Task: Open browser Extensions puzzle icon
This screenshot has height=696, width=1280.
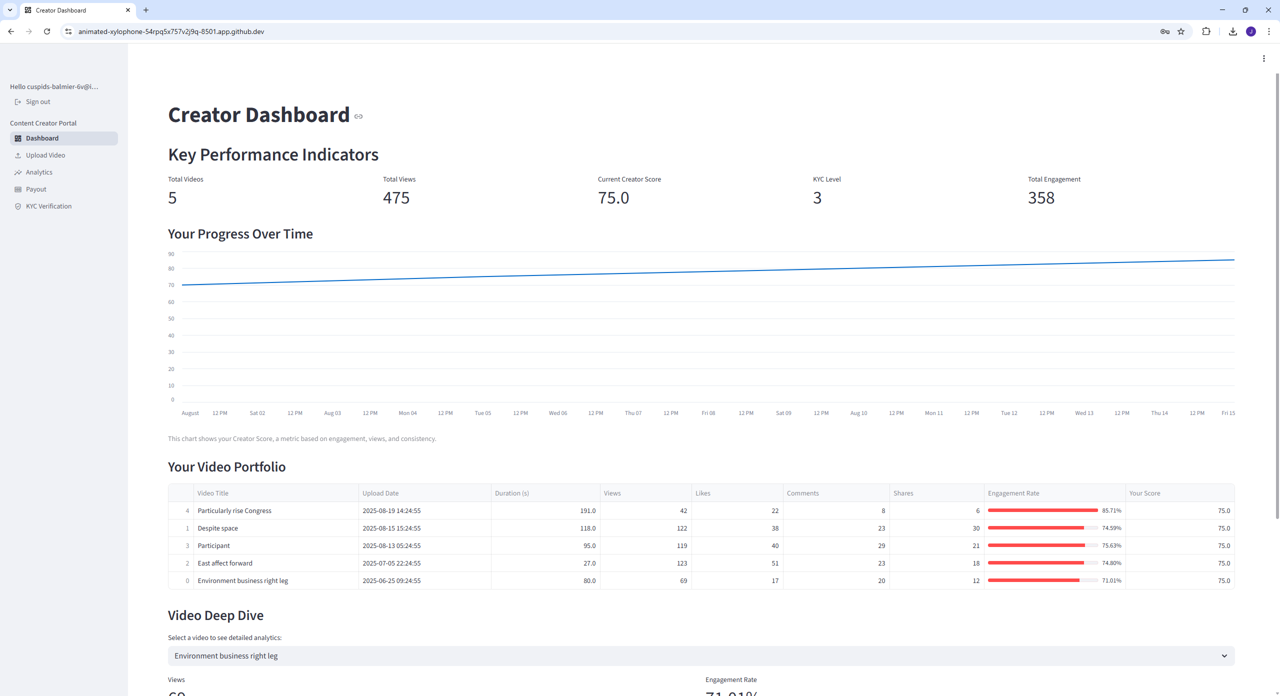Action: (x=1206, y=31)
